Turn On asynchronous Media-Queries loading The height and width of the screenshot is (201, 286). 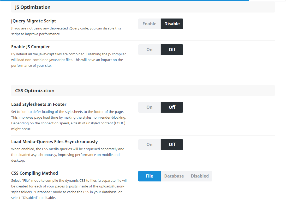149,144
